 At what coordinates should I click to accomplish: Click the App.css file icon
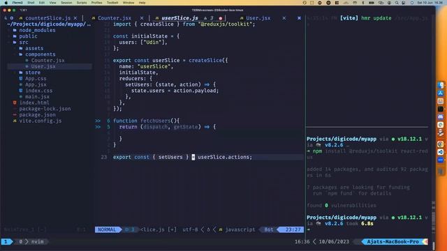pos(21,79)
